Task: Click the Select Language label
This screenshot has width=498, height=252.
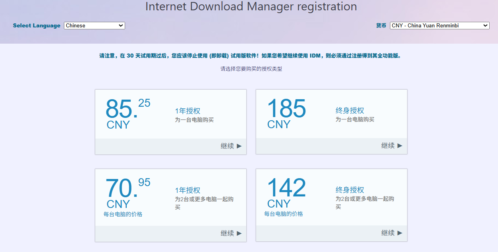Action: click(x=37, y=25)
